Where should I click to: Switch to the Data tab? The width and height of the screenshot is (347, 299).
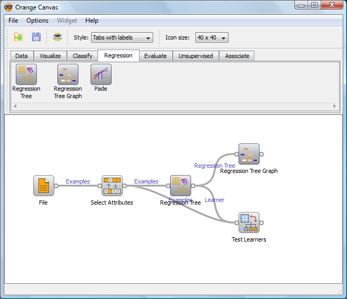coord(22,56)
